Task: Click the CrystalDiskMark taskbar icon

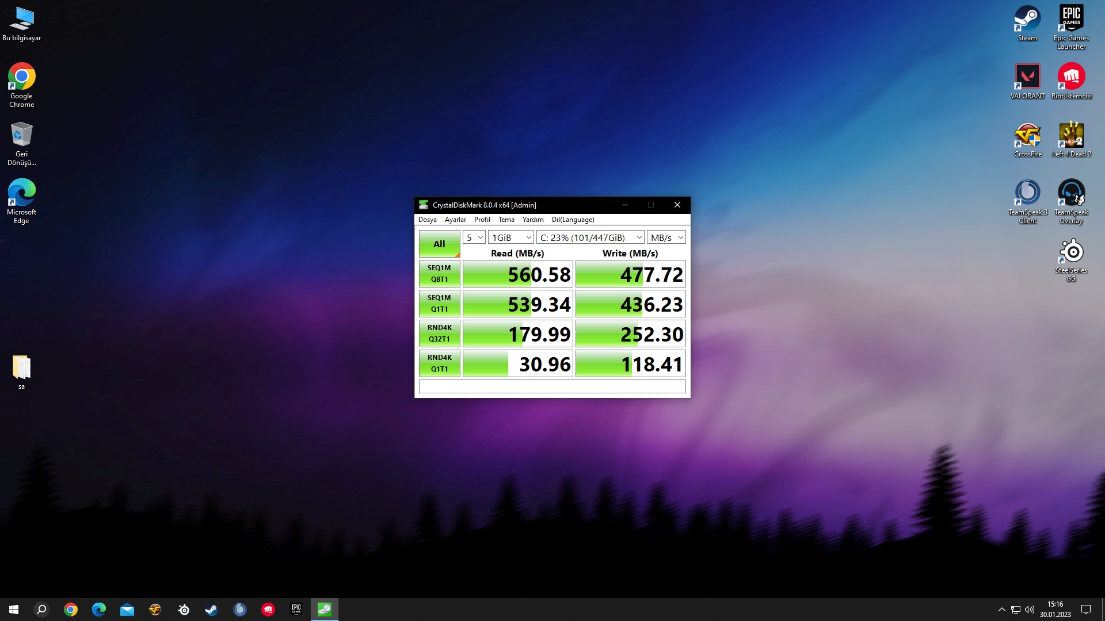Action: pyautogui.click(x=325, y=609)
